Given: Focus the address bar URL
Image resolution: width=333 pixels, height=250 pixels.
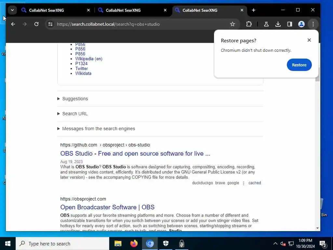Looking at the screenshot, I should tap(108, 24).
